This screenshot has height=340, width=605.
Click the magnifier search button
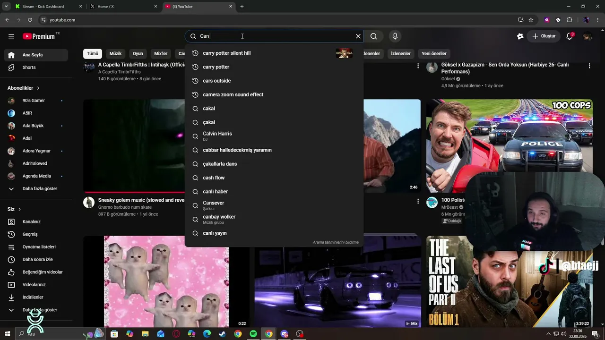[374, 36]
